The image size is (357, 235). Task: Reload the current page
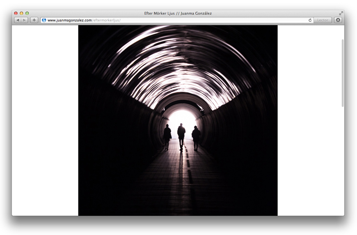point(310,20)
